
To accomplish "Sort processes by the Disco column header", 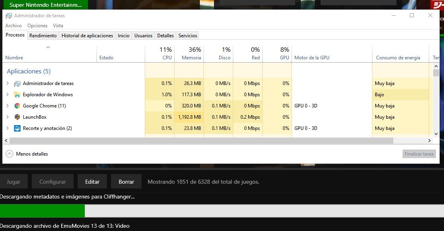I will click(218, 54).
